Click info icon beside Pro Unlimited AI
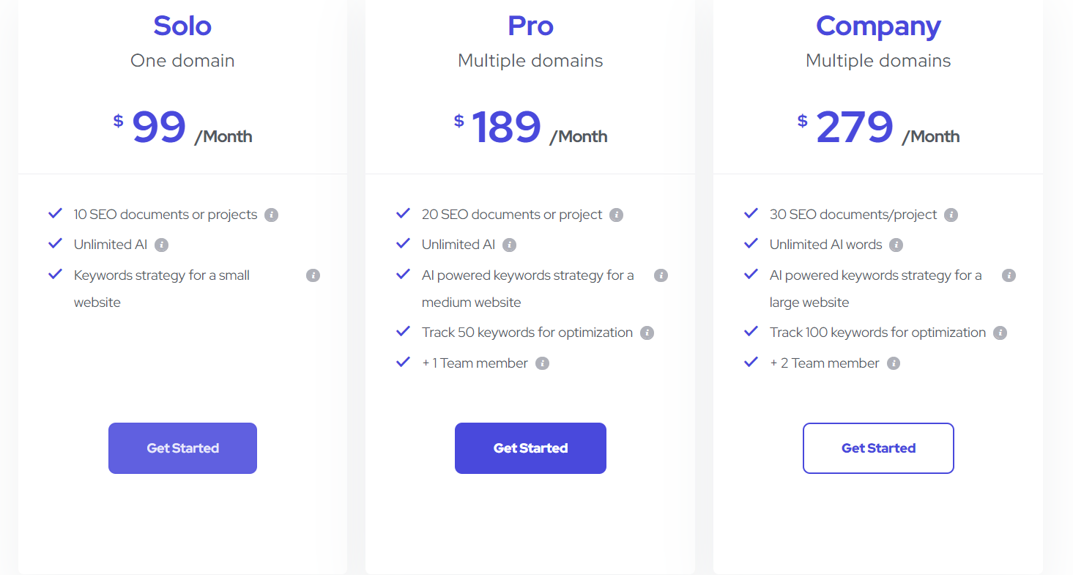The image size is (1073, 575). coord(510,245)
